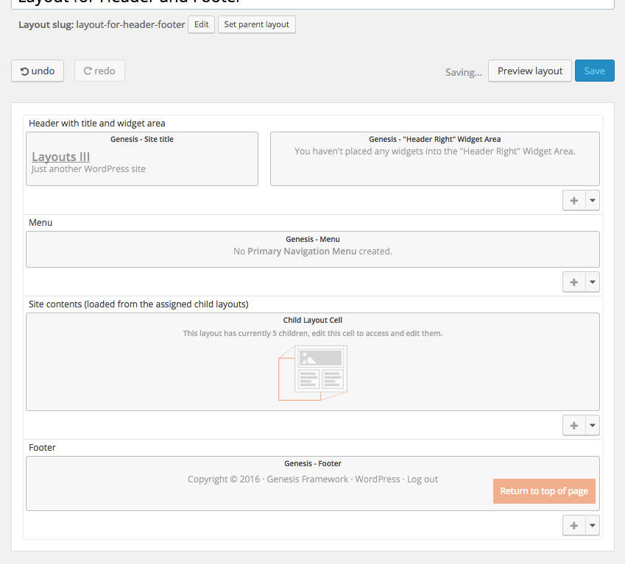The image size is (625, 564).
Task: Click Preview layout button
Action: (530, 71)
